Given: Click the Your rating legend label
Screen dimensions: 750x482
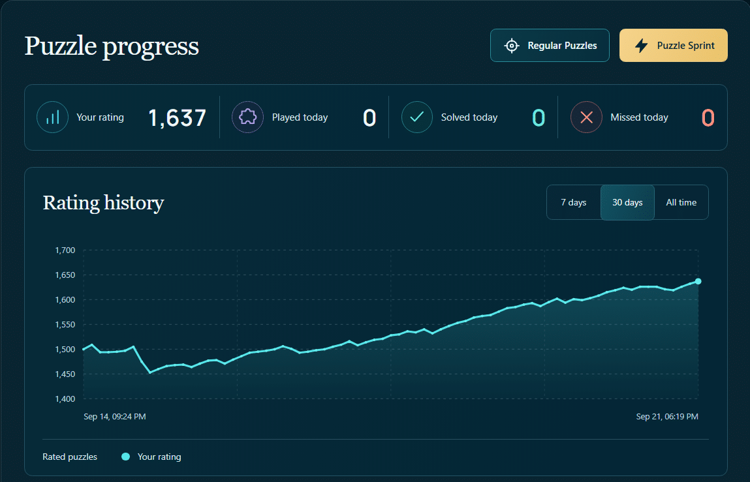Looking at the screenshot, I should (x=159, y=457).
